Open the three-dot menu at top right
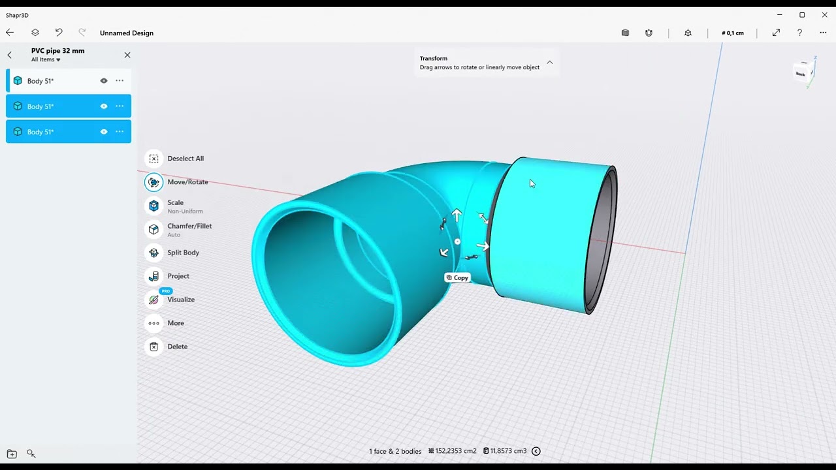The width and height of the screenshot is (836, 470). [x=823, y=33]
